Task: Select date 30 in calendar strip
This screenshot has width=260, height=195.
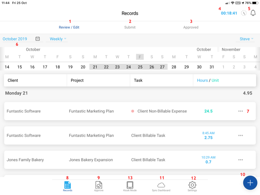Action: point(199,67)
